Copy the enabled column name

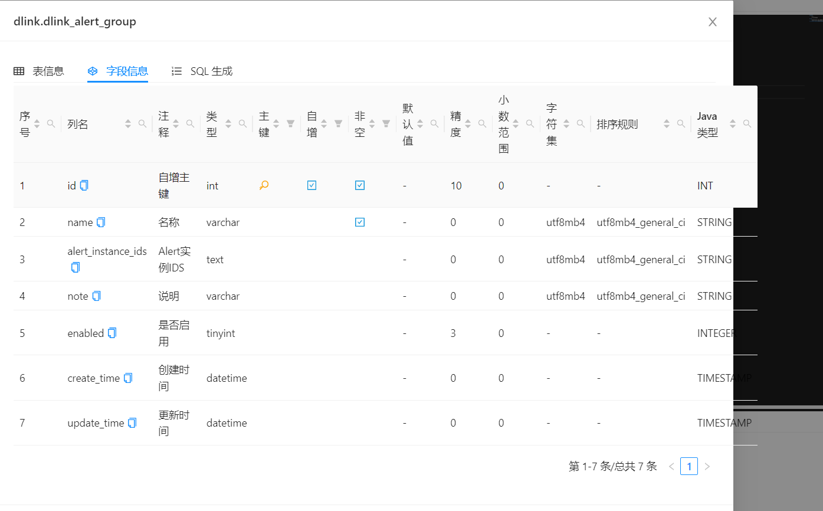(112, 333)
